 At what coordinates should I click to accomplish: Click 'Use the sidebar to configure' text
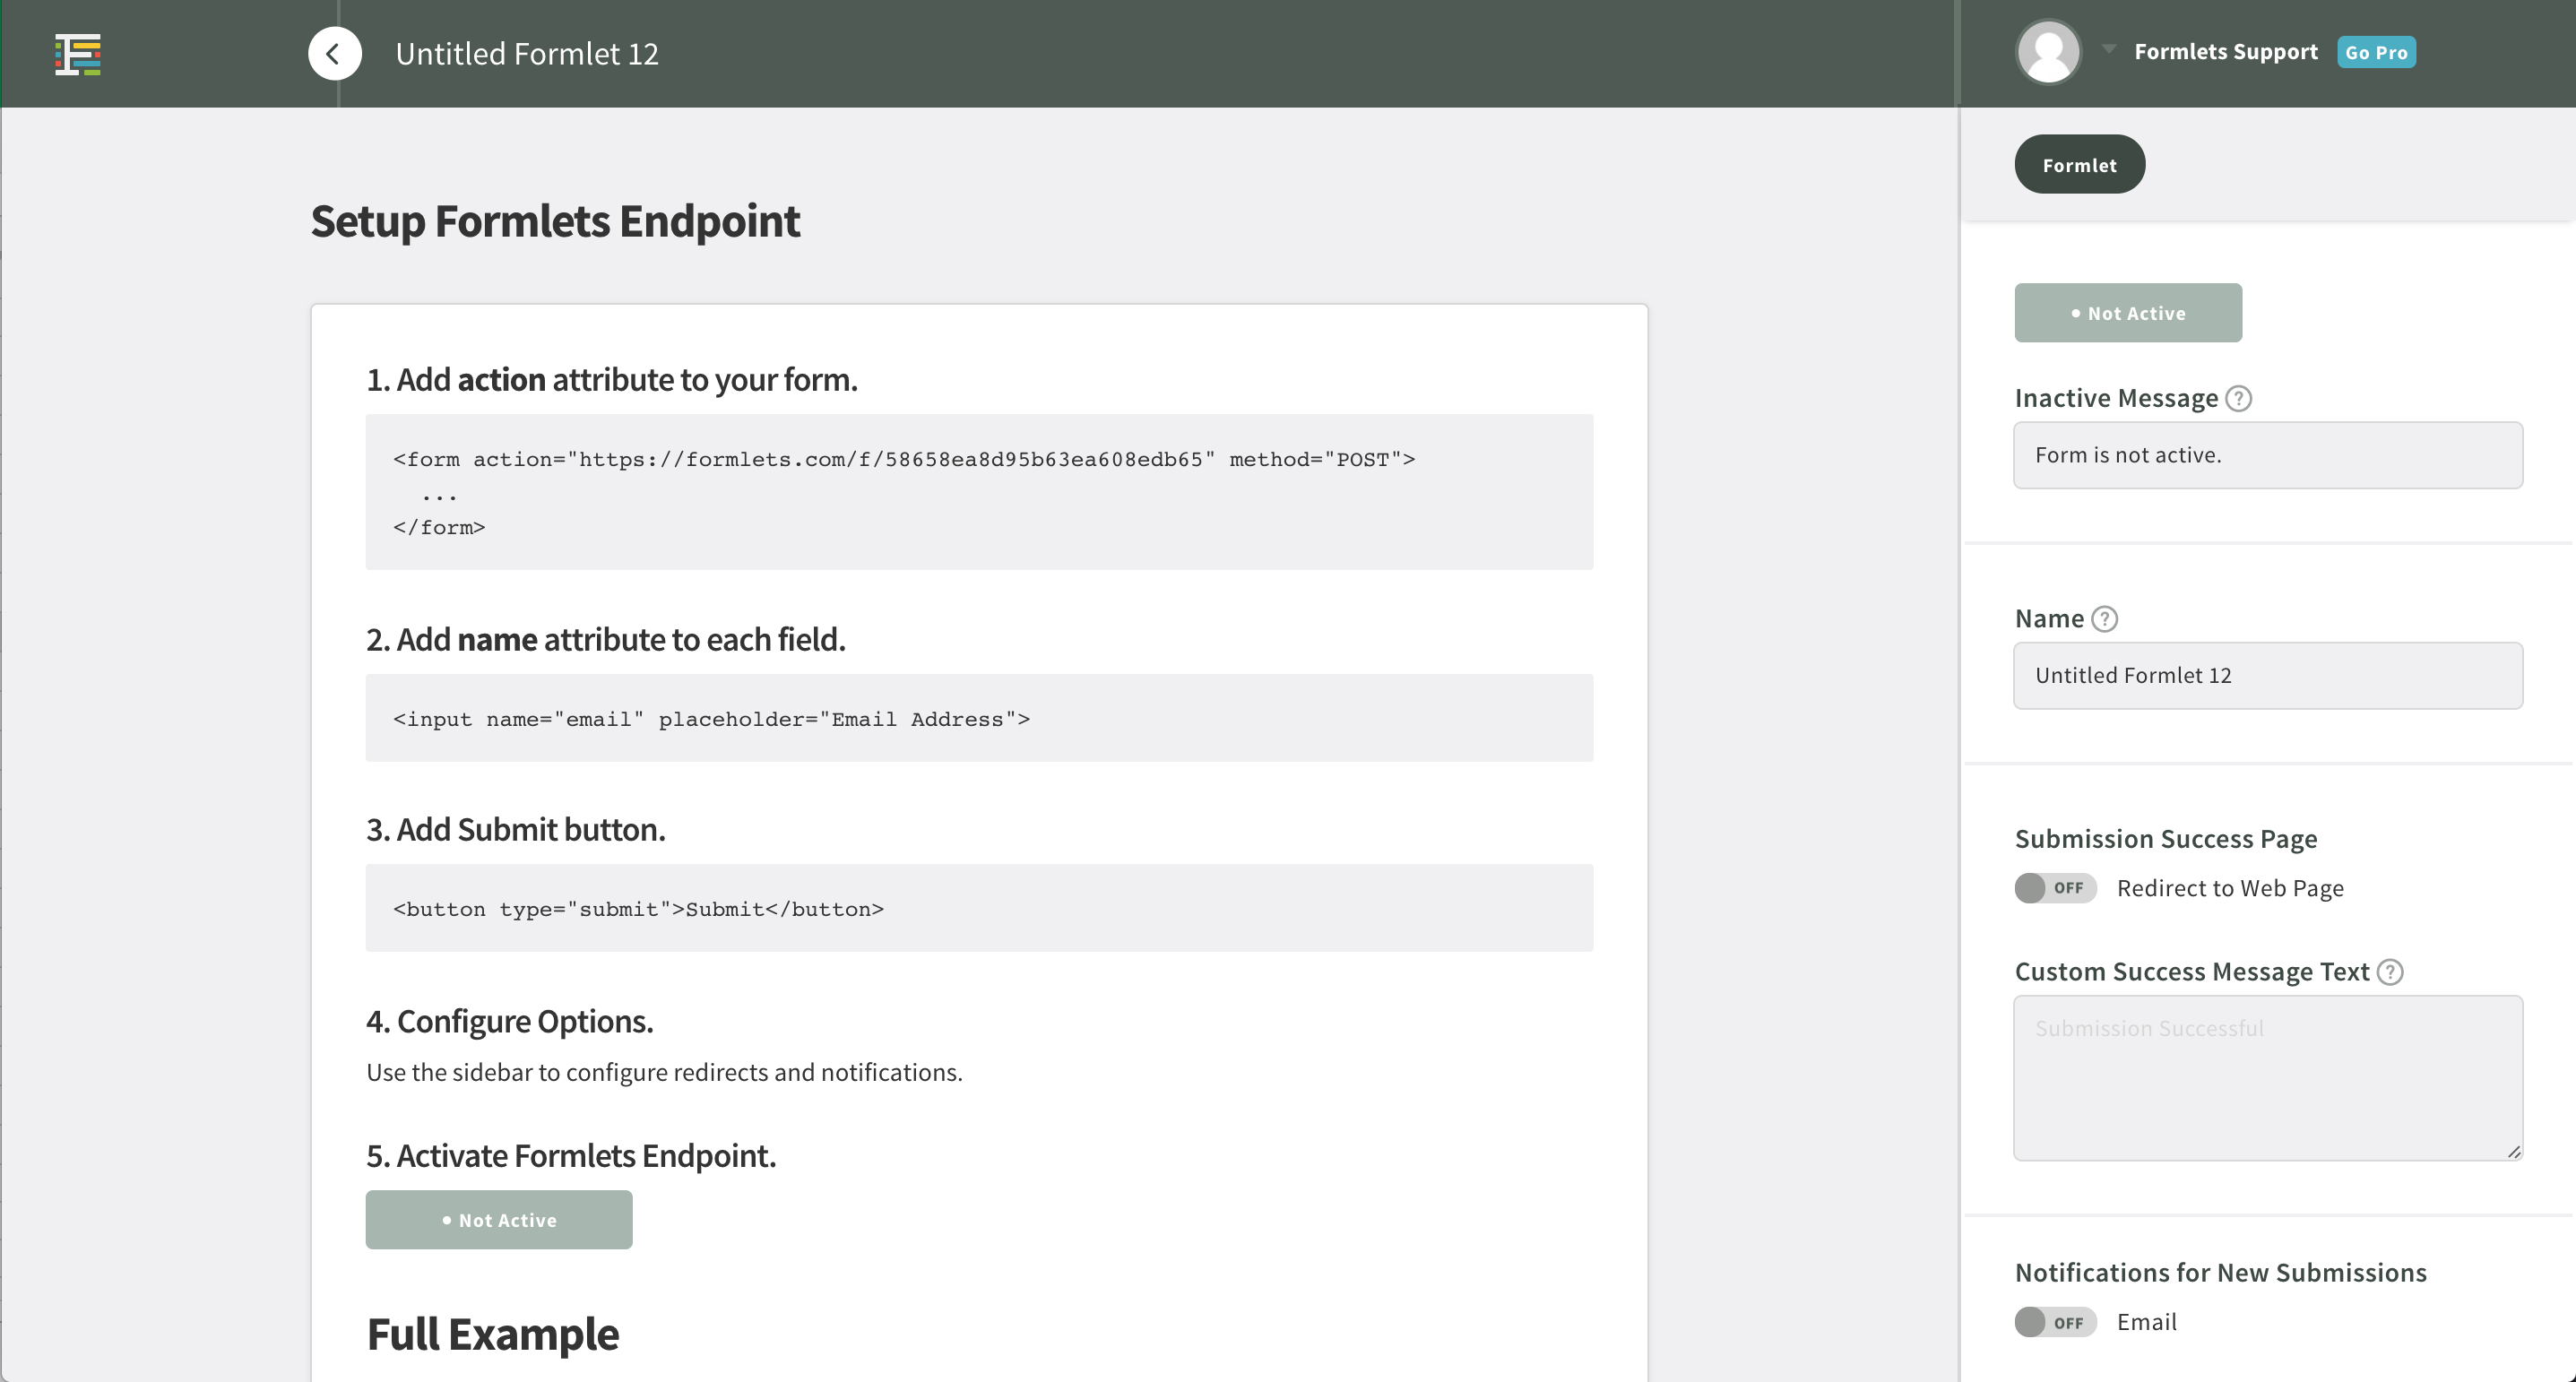click(x=664, y=1072)
